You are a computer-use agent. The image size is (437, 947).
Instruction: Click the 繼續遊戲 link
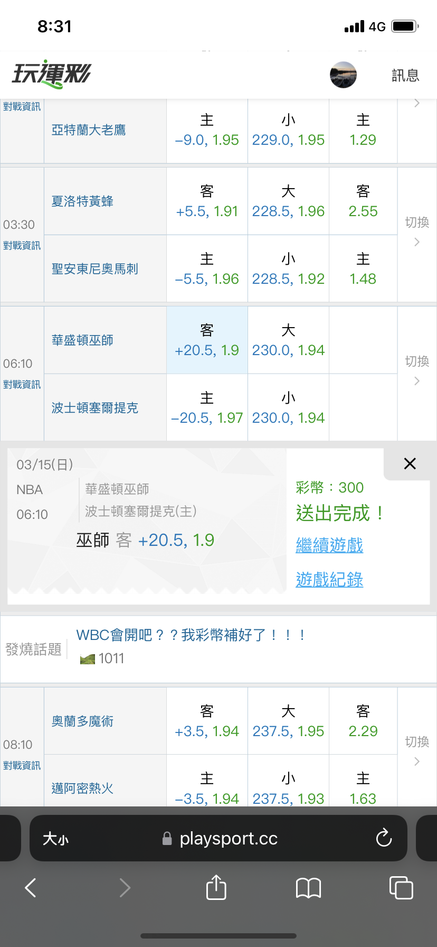coord(329,545)
